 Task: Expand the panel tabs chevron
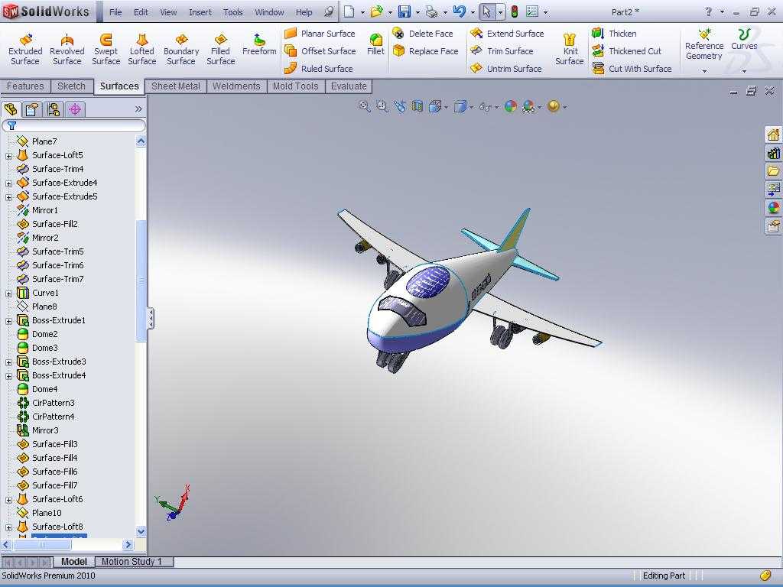coord(138,109)
